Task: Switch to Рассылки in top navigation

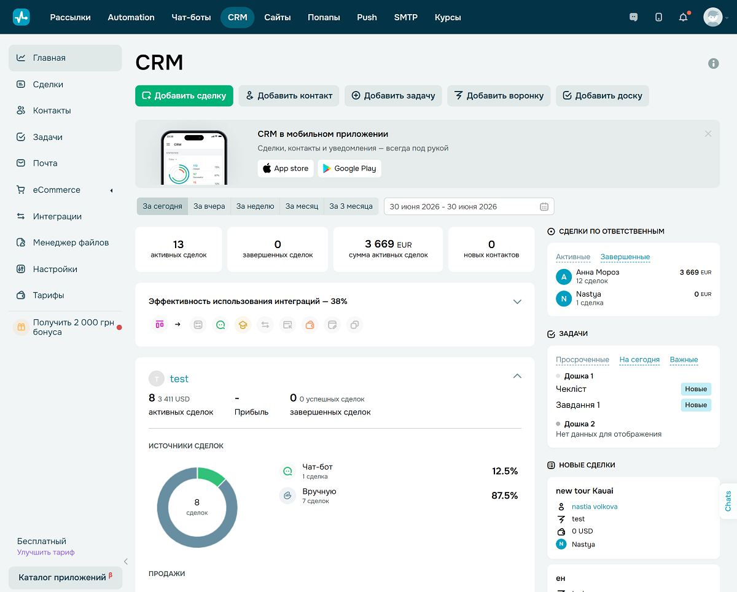Action: point(70,17)
